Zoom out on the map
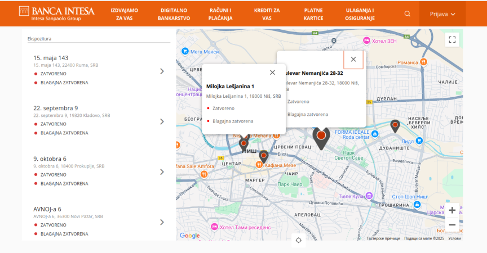The width and height of the screenshot is (487, 253). [452, 224]
